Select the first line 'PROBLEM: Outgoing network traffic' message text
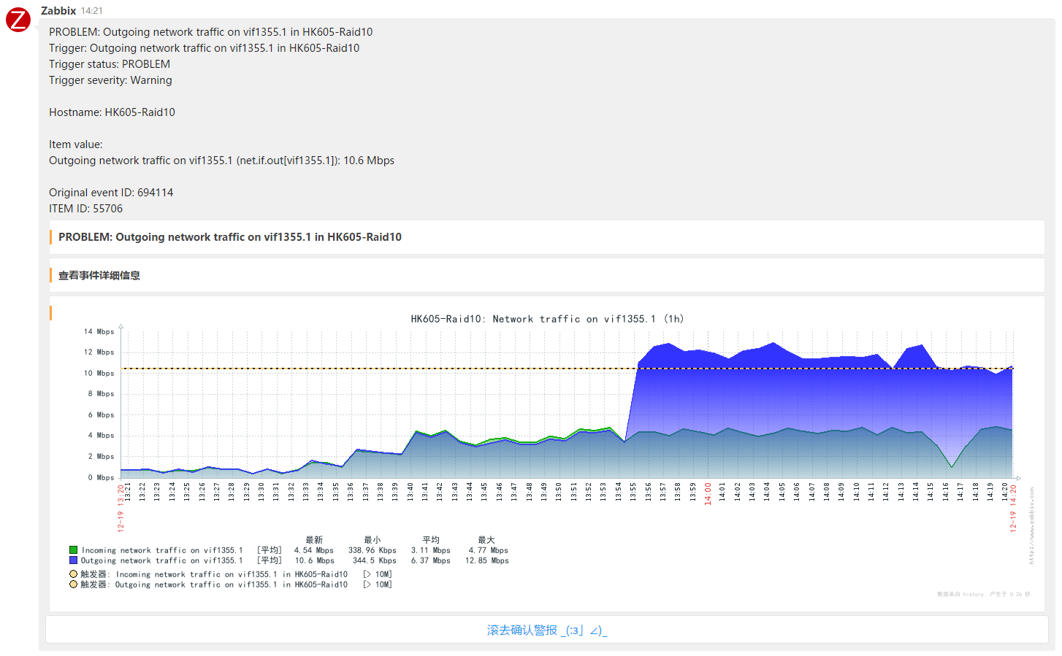Image resolution: width=1062 pixels, height=656 pixels. 211,32
